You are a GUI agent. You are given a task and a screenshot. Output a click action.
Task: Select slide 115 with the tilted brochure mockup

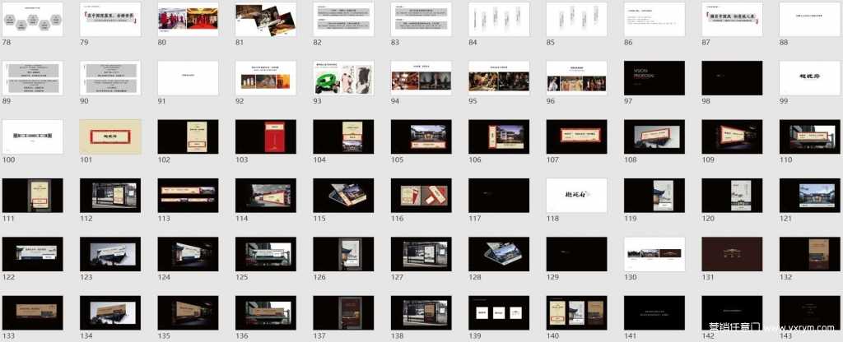343,195
